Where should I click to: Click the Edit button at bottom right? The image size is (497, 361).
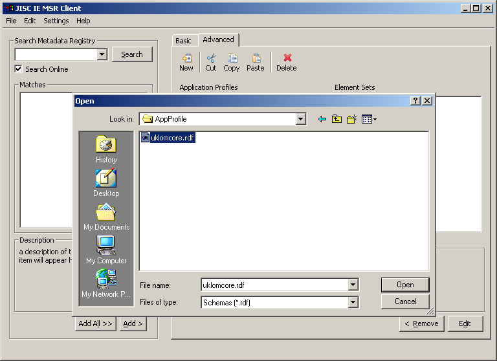[x=465, y=323]
